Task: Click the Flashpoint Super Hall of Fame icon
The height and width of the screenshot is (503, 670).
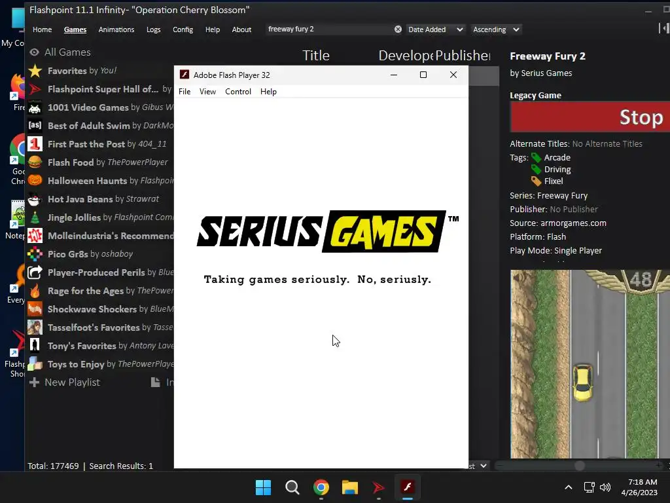Action: coord(35,89)
